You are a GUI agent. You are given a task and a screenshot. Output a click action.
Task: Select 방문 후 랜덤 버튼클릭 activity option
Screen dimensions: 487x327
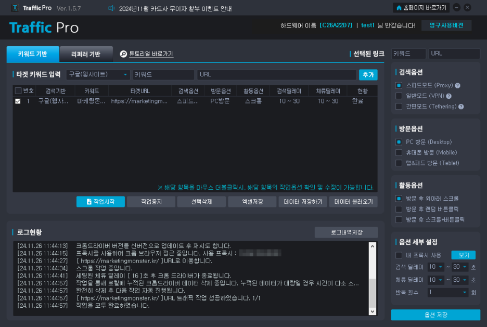tap(399, 209)
